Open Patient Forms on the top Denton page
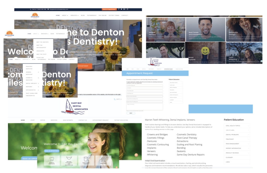 (x=114, y=15)
